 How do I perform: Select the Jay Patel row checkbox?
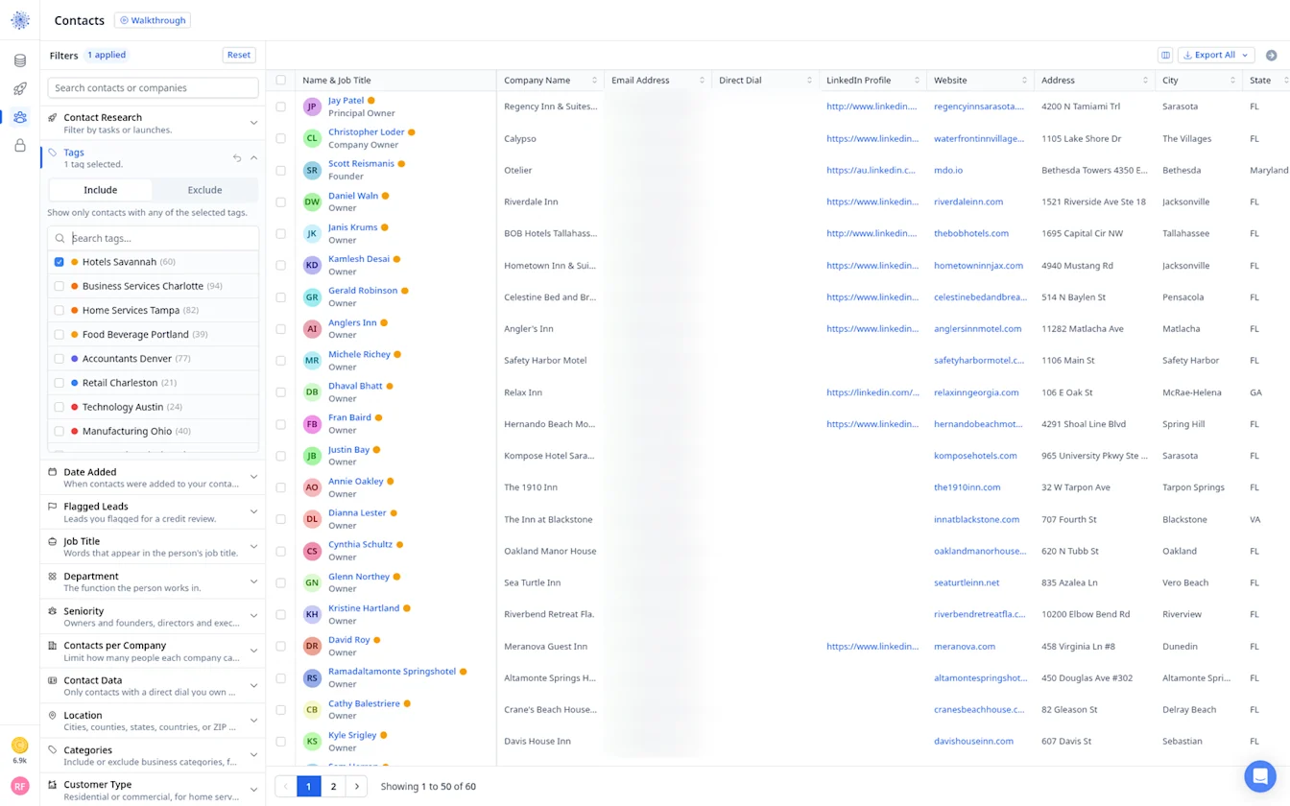click(x=281, y=107)
